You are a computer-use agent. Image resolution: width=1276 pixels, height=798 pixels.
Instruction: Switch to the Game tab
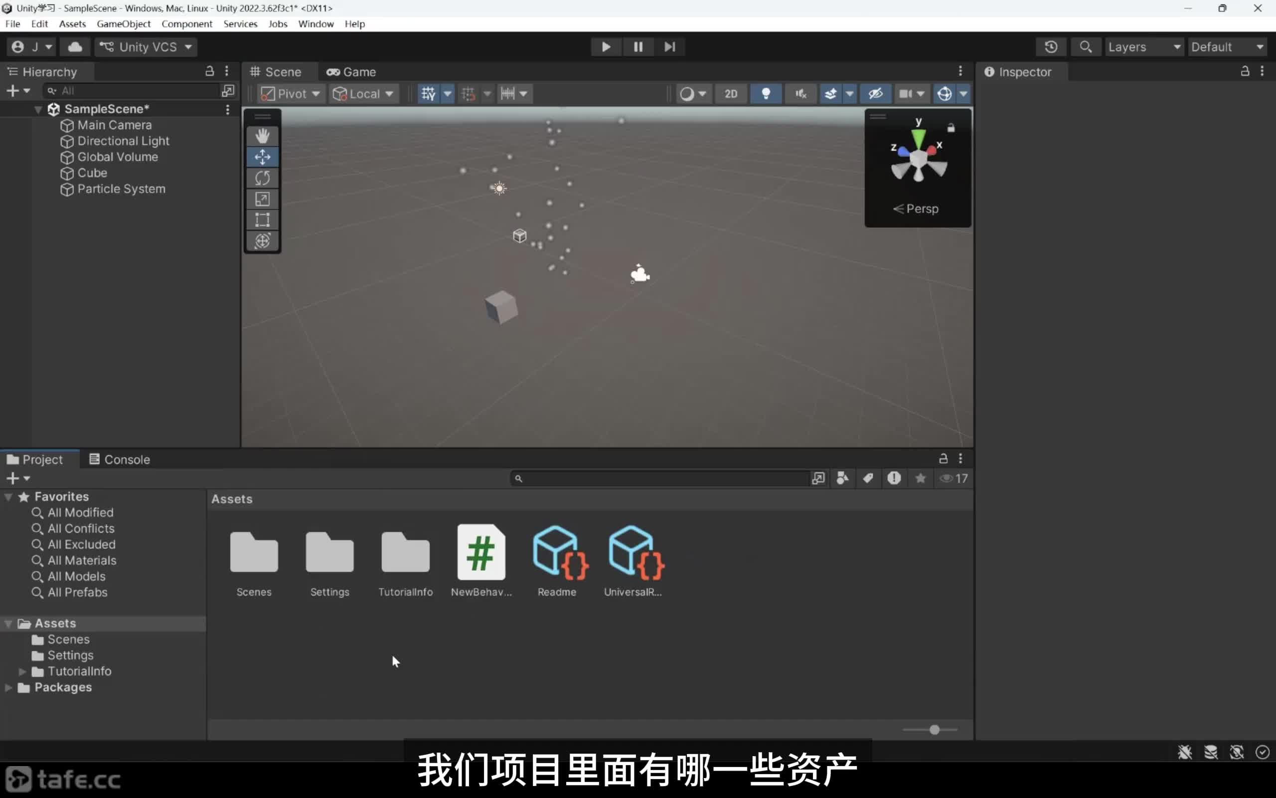[x=351, y=72]
